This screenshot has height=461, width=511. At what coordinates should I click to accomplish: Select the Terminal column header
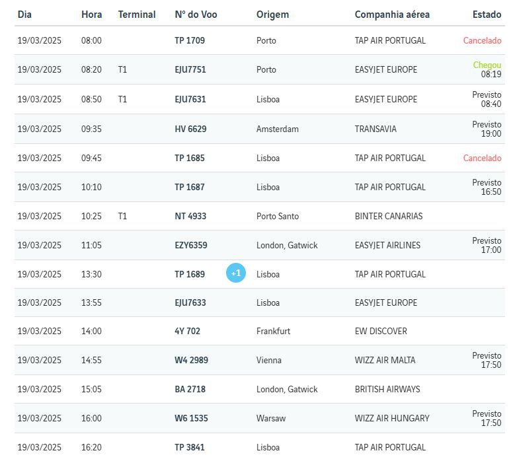coord(137,15)
